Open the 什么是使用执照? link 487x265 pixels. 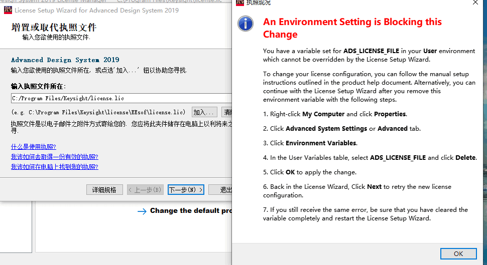tap(34, 147)
